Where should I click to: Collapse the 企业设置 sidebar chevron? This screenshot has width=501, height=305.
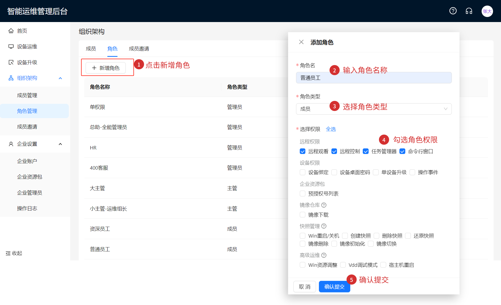[60, 144]
